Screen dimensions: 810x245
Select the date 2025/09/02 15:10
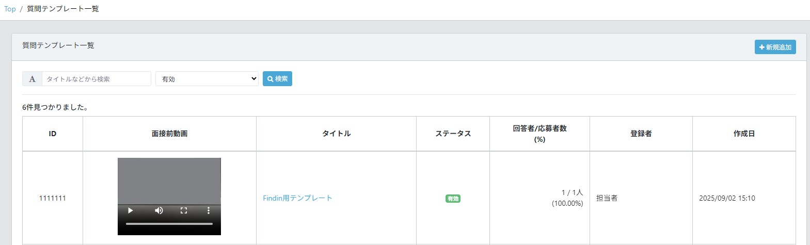coord(727,198)
